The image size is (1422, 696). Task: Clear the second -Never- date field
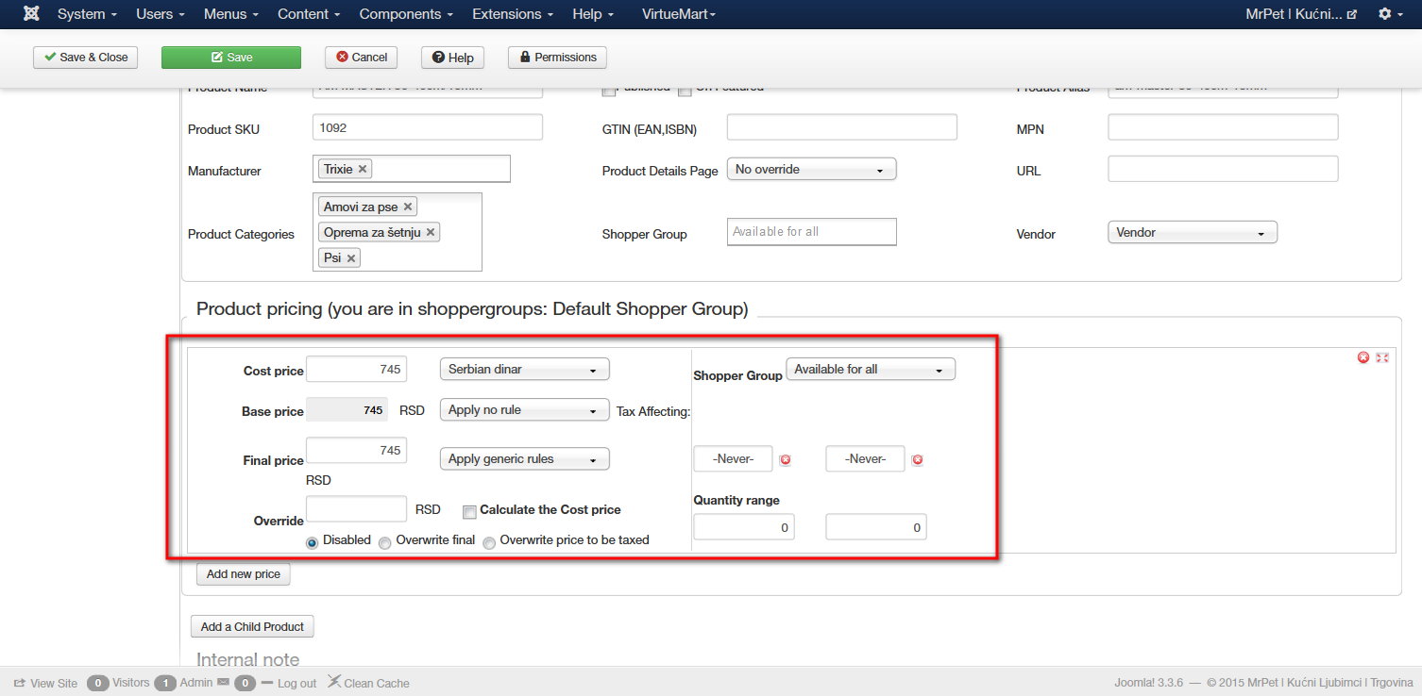pos(917,460)
